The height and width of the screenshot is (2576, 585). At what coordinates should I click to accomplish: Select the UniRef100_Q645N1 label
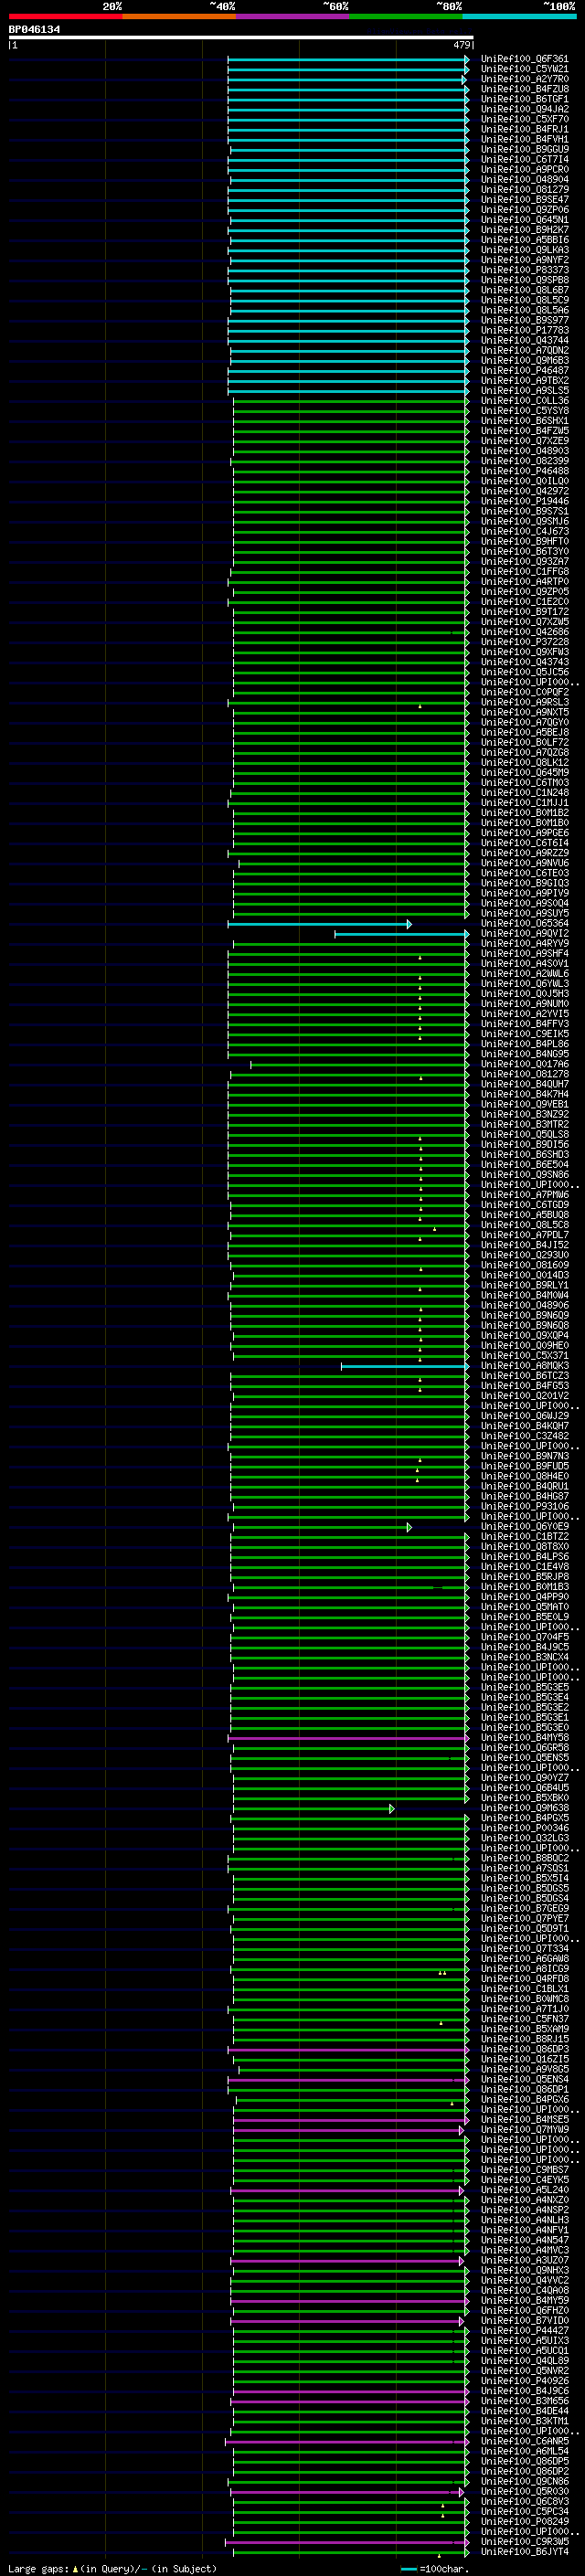coord(525,220)
